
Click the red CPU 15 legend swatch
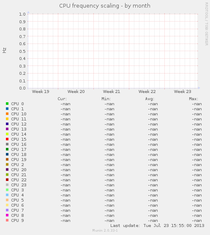tap(7, 139)
